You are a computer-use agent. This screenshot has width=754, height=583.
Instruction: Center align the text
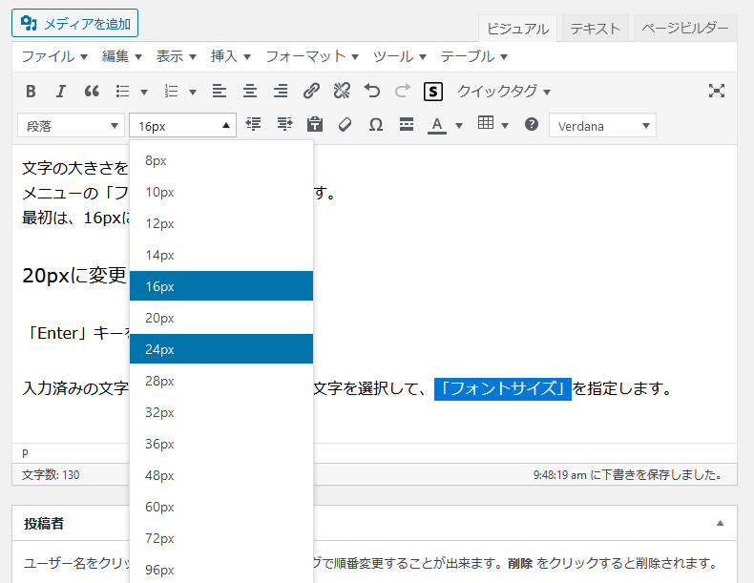coord(250,91)
